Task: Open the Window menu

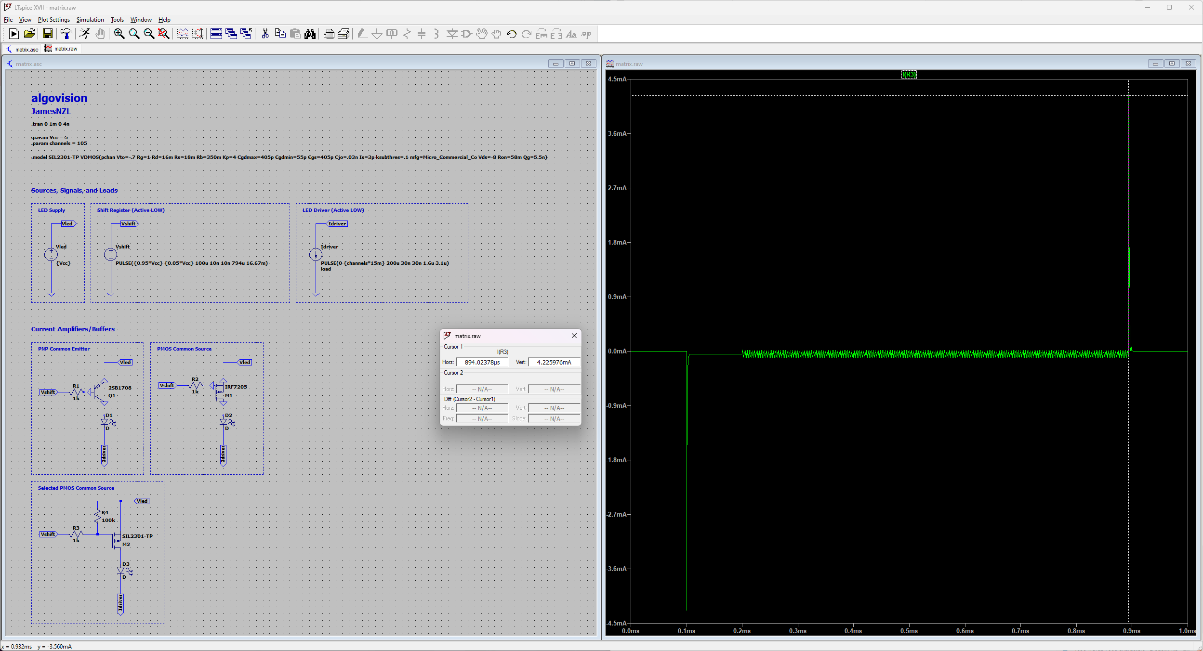Action: click(141, 20)
